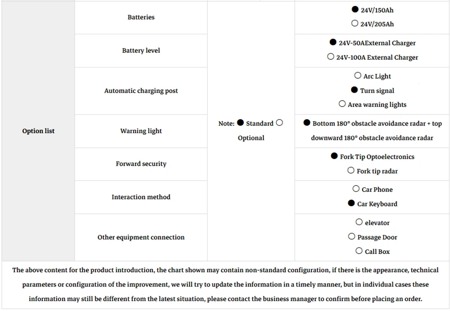
Task: Select the 24V/150Ah battery option
Action: point(355,9)
